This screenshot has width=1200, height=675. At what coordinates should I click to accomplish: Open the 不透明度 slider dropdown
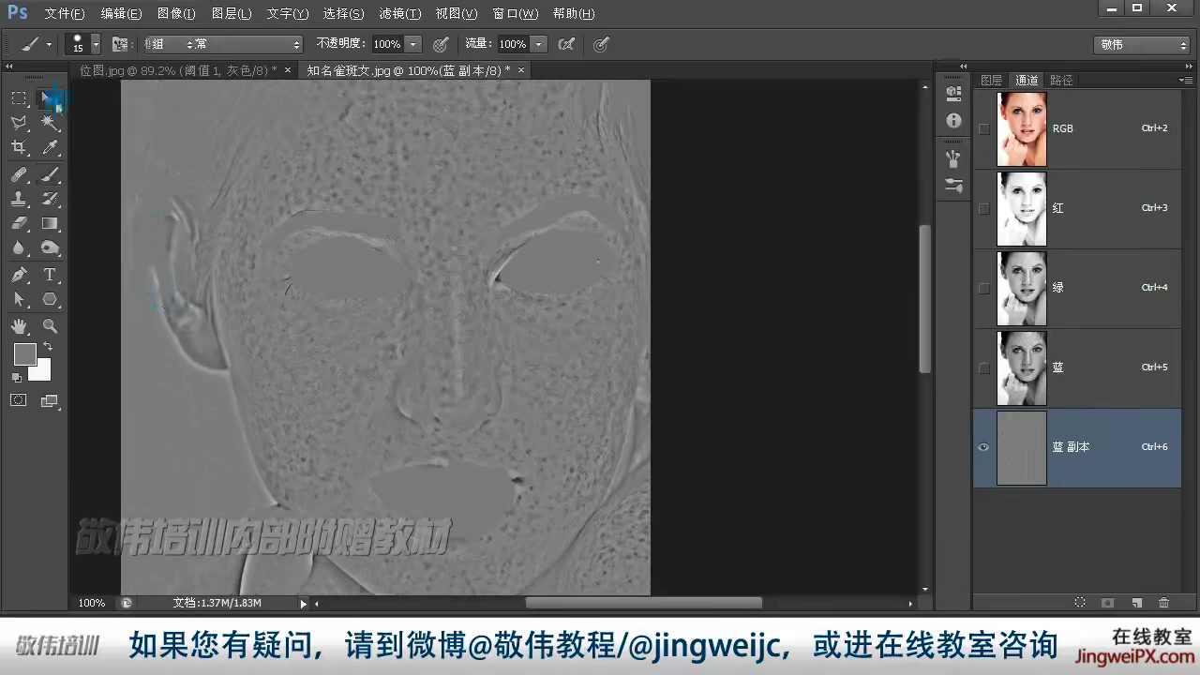click(412, 44)
